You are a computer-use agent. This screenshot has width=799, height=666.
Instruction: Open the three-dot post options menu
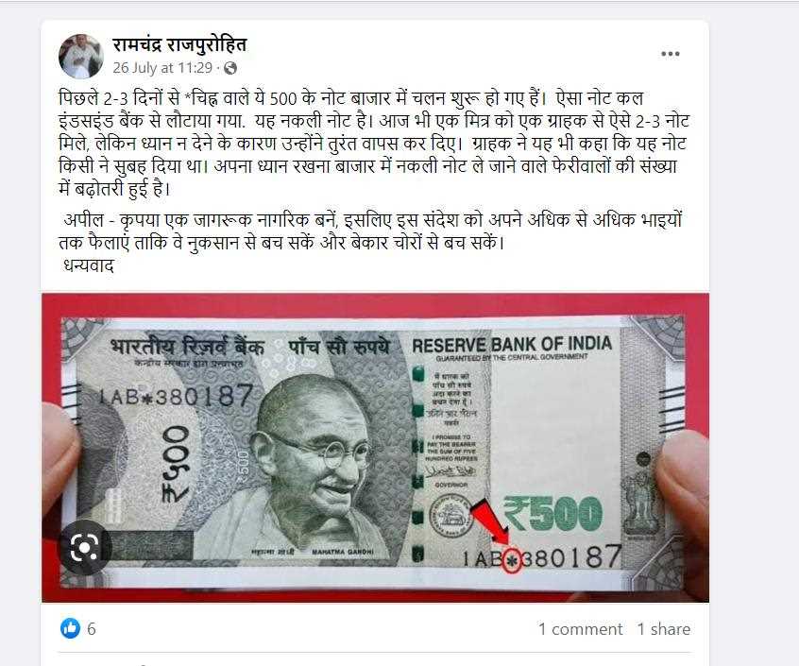tap(670, 54)
